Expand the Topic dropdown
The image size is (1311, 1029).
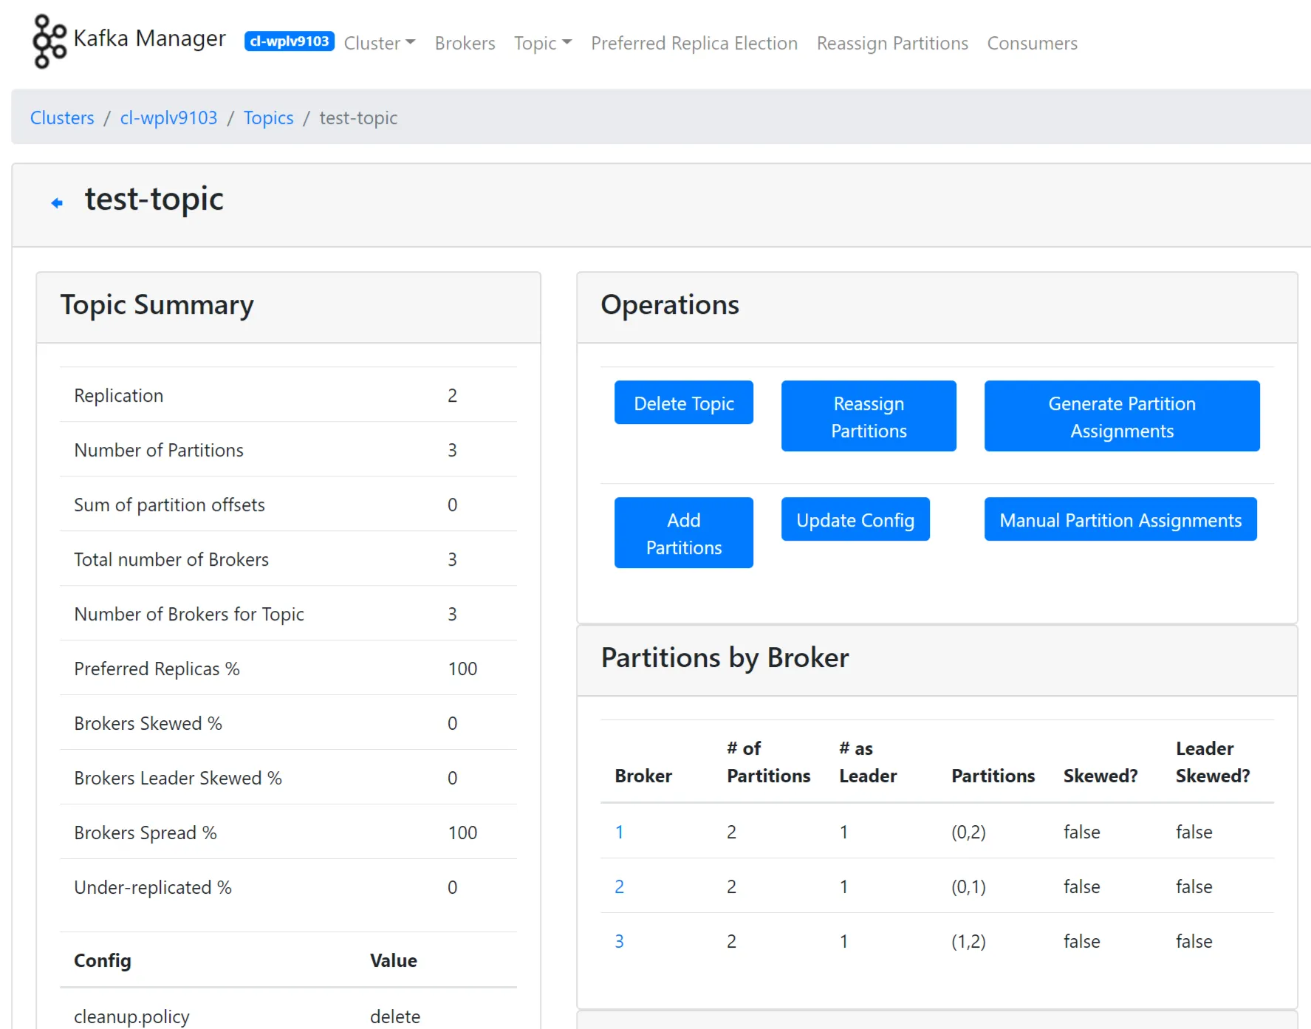click(x=542, y=43)
